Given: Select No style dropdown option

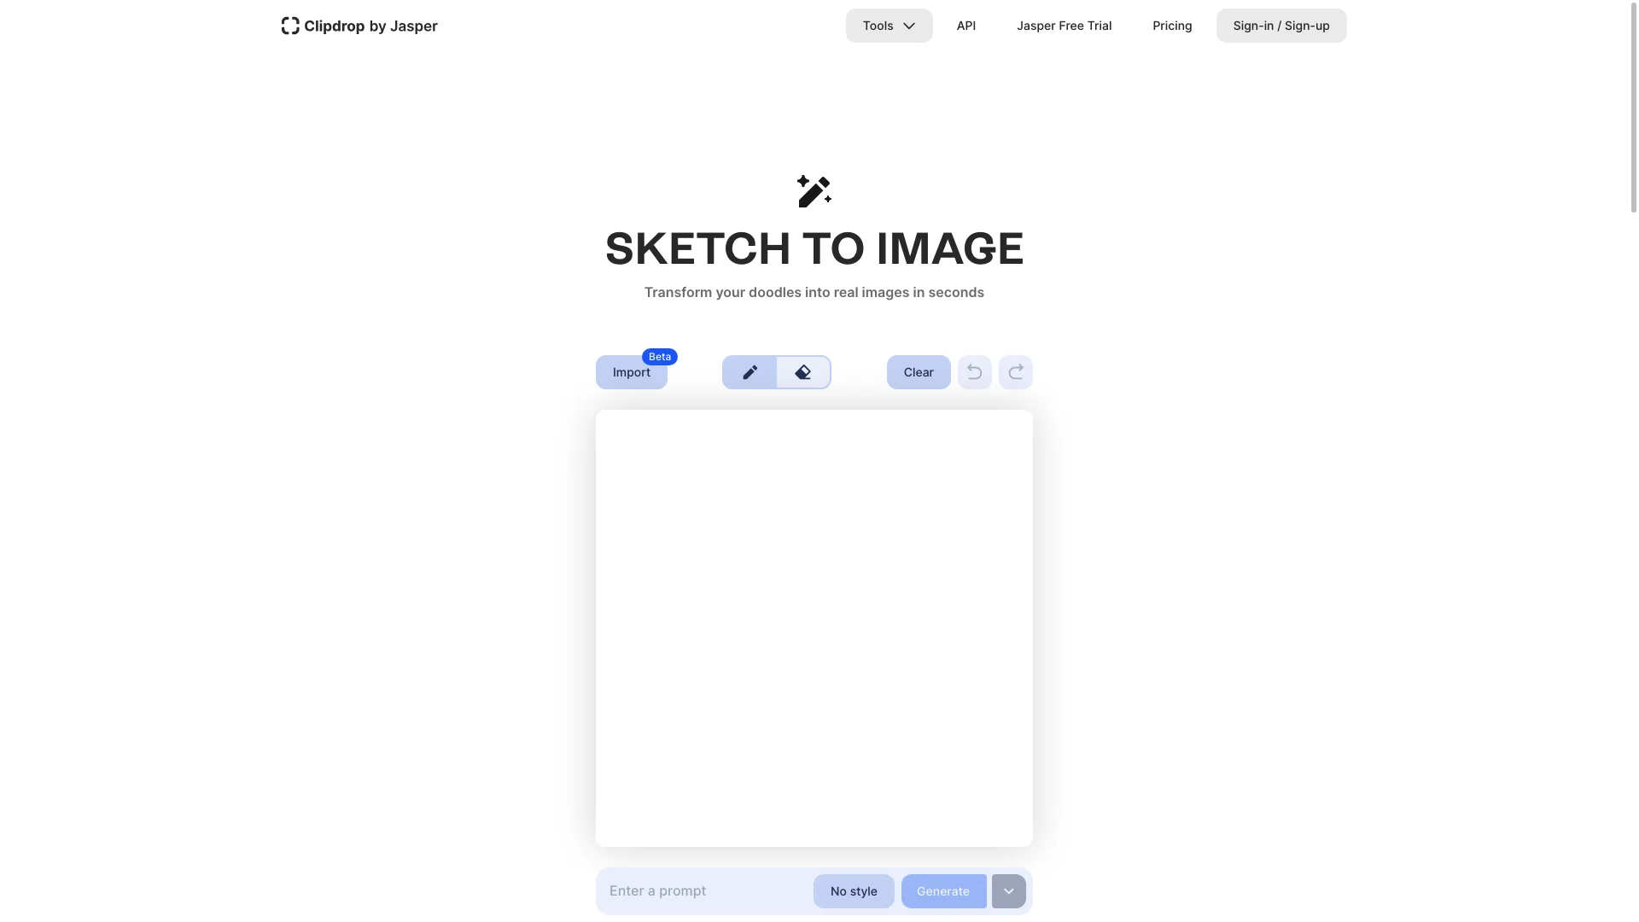Looking at the screenshot, I should tap(854, 890).
